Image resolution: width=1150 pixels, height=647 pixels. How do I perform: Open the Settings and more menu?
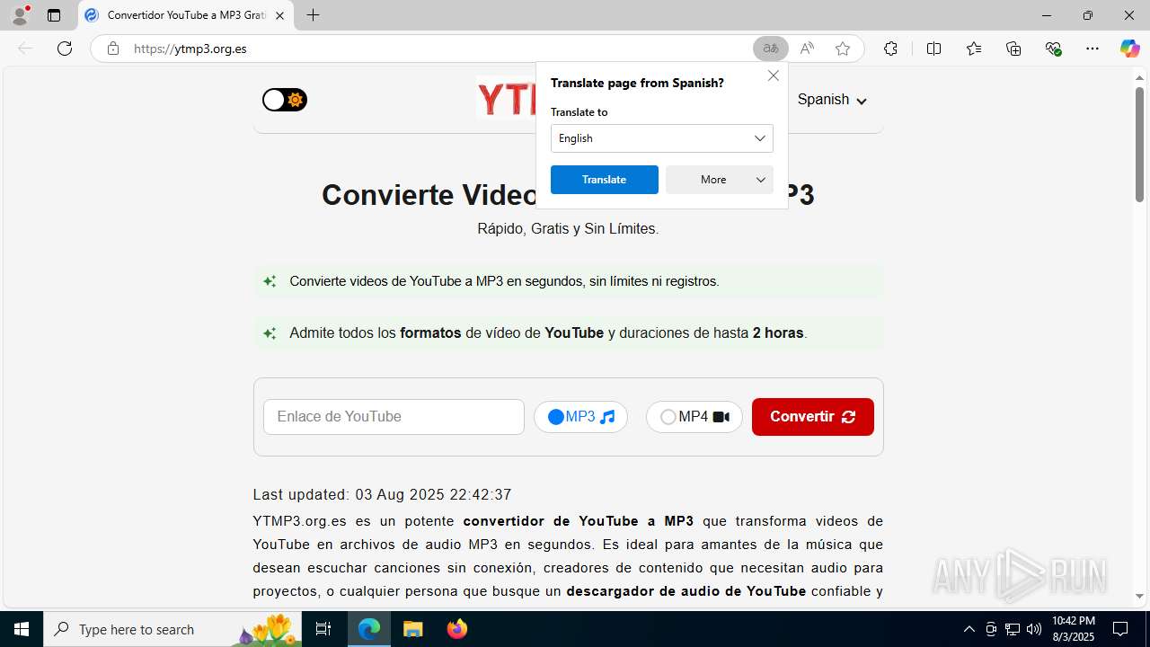[x=1092, y=49]
